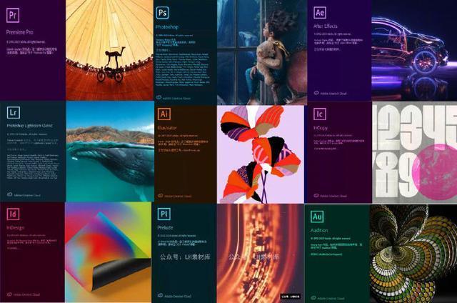Screen dimensions: 457x303
Task: Click the Au Audition logo icon
Action: (317, 217)
